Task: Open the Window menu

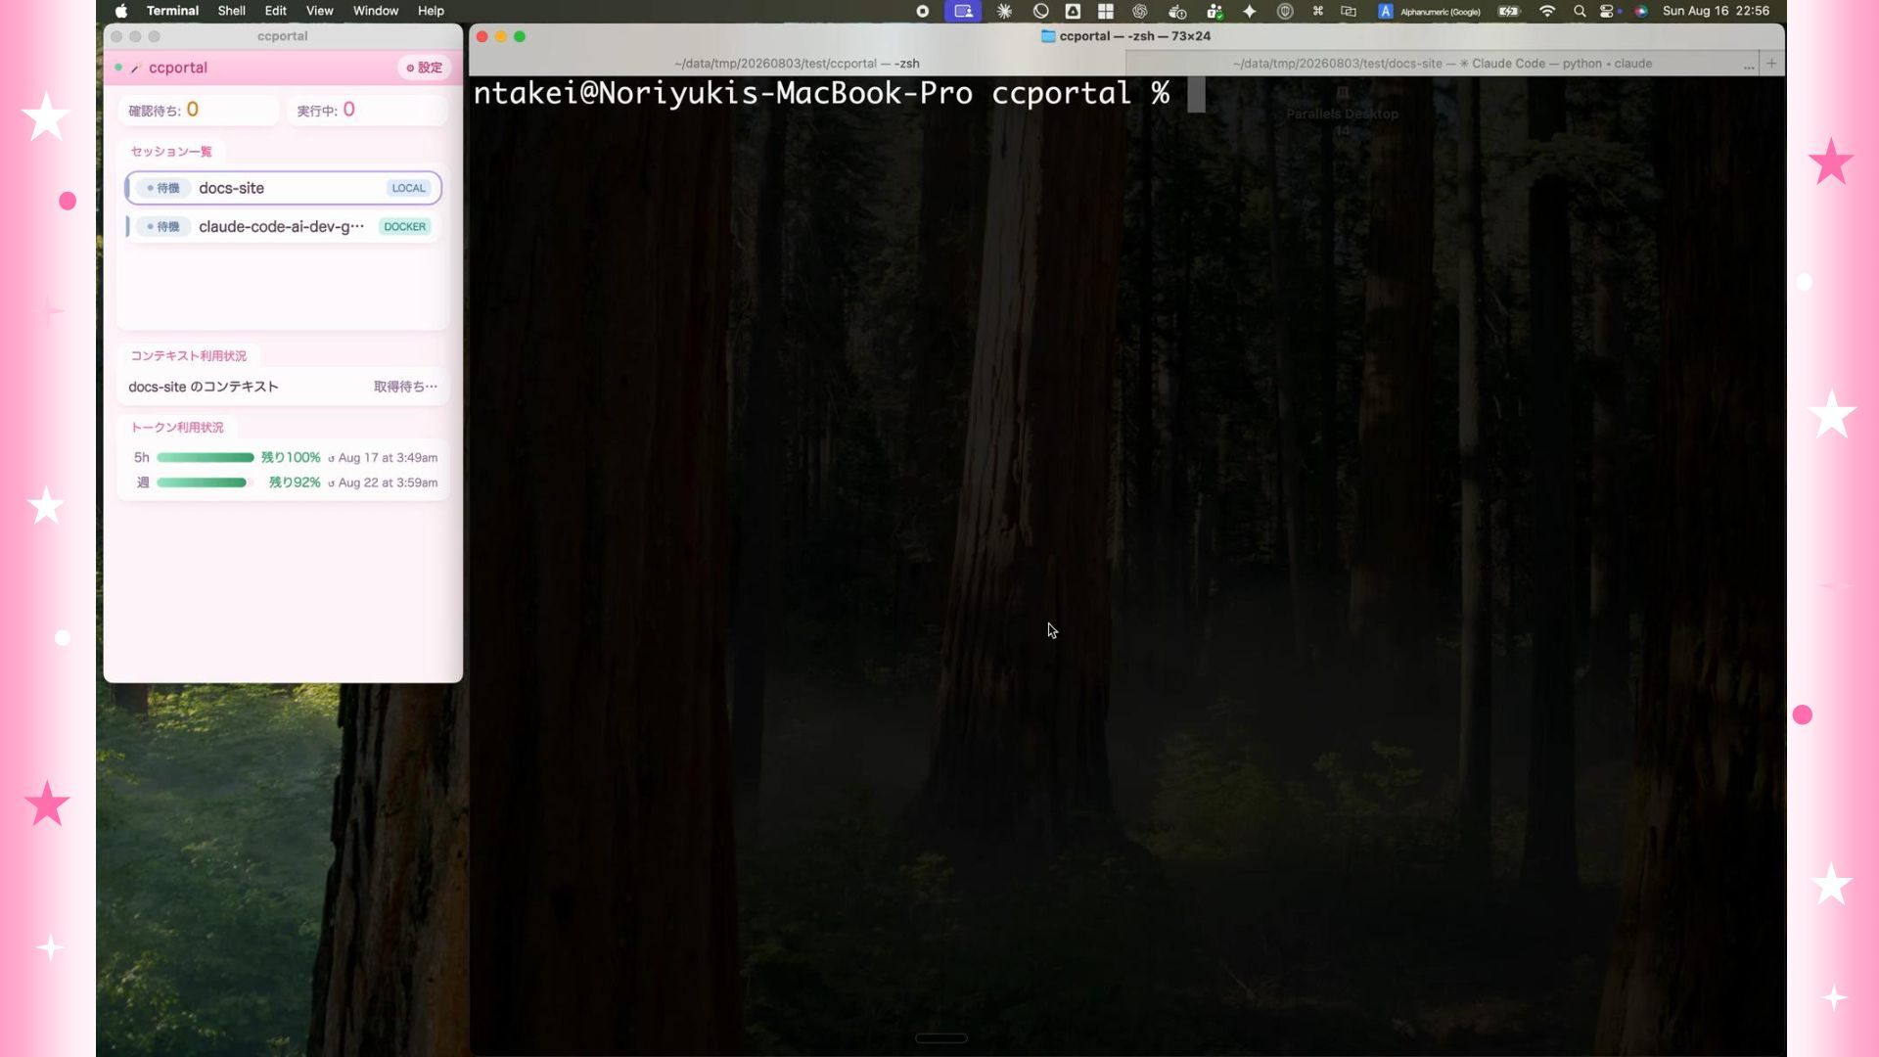Action: pyautogui.click(x=376, y=11)
